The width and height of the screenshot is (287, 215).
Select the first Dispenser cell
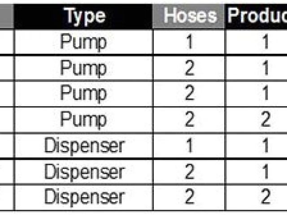click(83, 146)
